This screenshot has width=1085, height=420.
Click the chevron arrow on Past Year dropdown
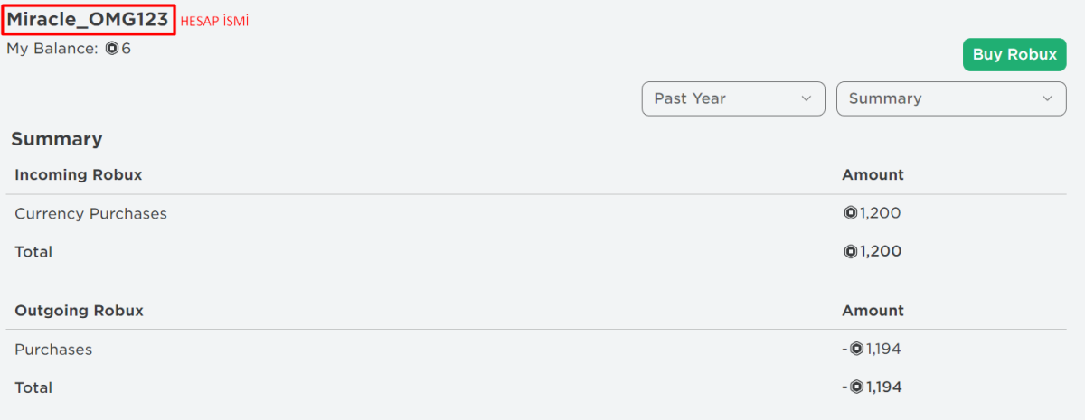(x=806, y=98)
